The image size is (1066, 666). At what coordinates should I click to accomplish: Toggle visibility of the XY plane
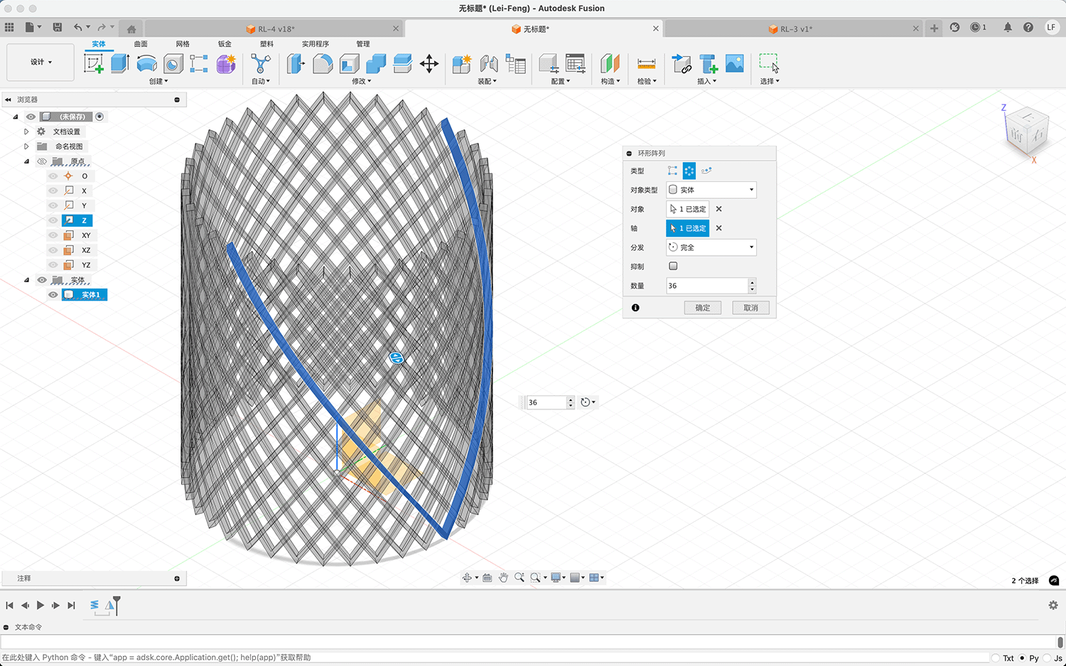click(x=53, y=235)
